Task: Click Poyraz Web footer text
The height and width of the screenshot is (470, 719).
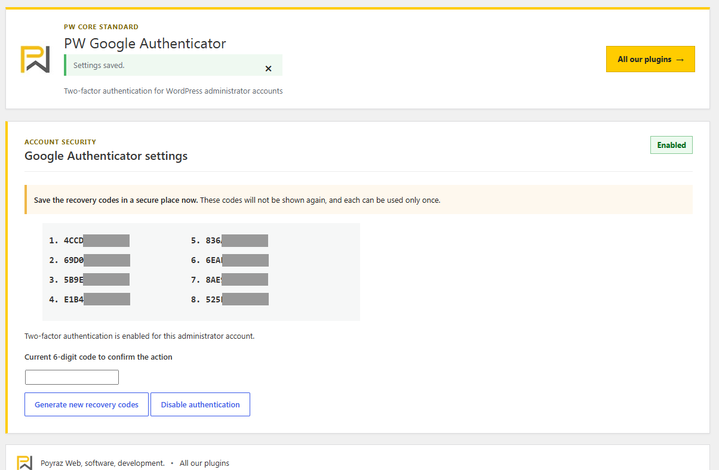Action: [103, 463]
